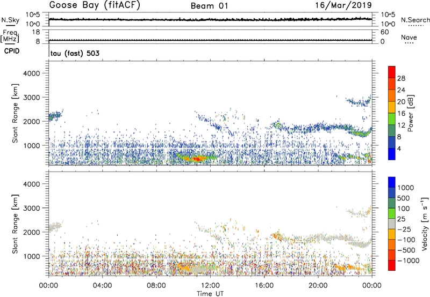Viewport: 430px width, 297px height.
Task: Click the "60" Nave axis label
Action: click(x=384, y=32)
